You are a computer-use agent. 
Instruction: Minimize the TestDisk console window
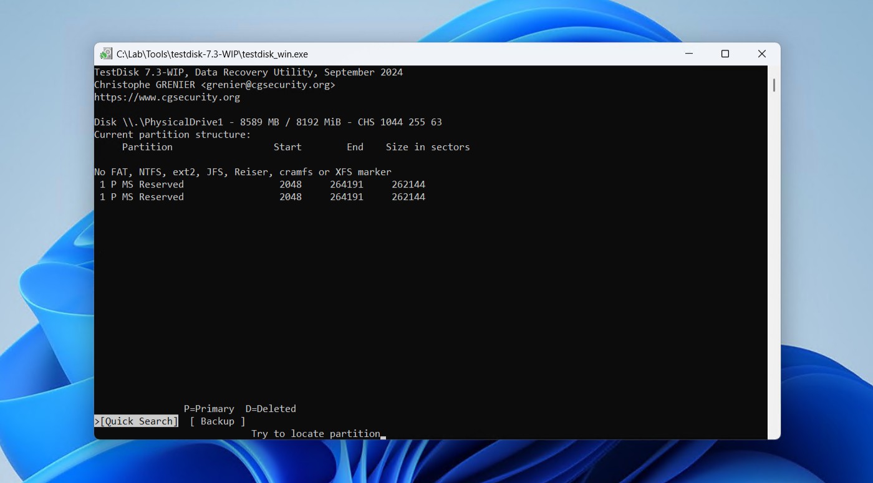coord(688,54)
